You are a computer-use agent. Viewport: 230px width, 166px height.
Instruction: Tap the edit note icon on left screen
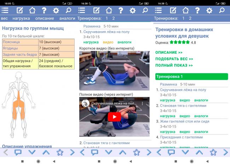20,10
